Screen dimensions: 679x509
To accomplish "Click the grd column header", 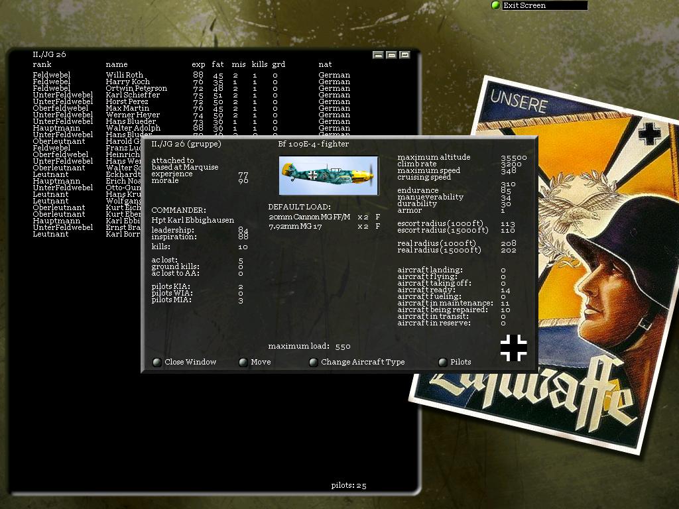I will (x=278, y=64).
